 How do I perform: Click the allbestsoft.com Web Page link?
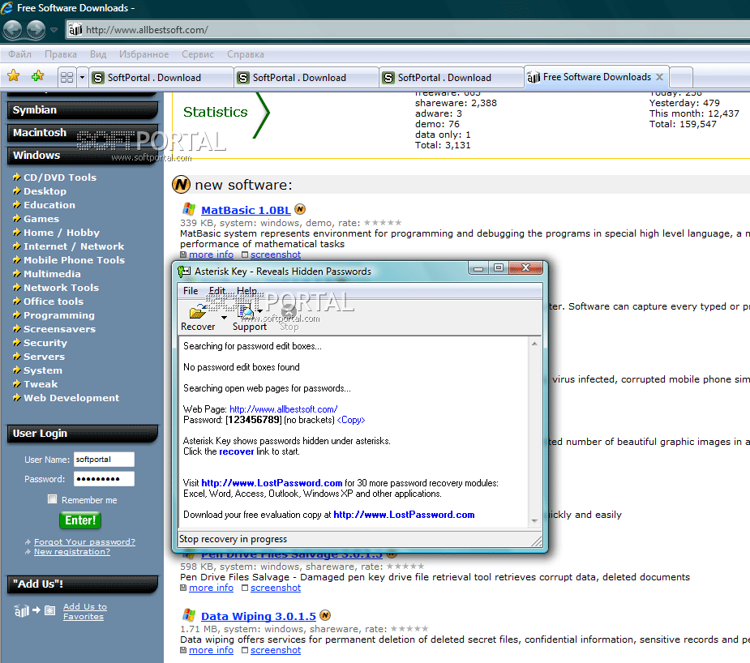coord(284,409)
